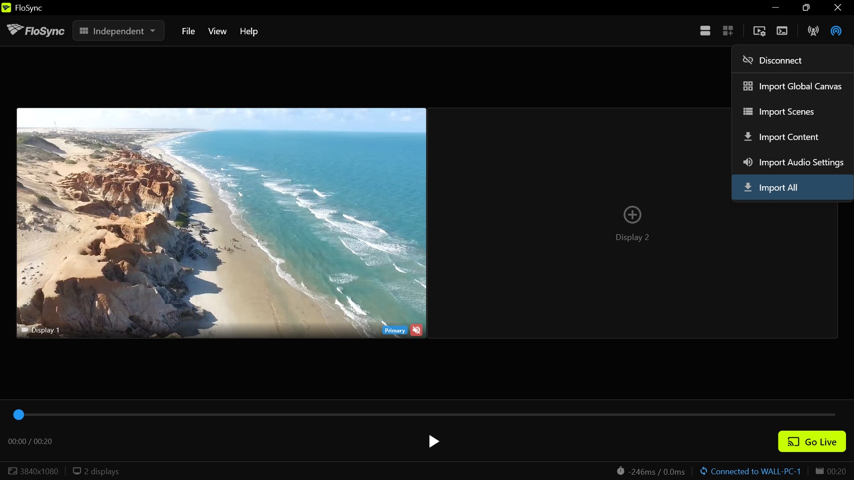The height and width of the screenshot is (480, 854).
Task: Open the display settings icon
Action: tap(759, 31)
